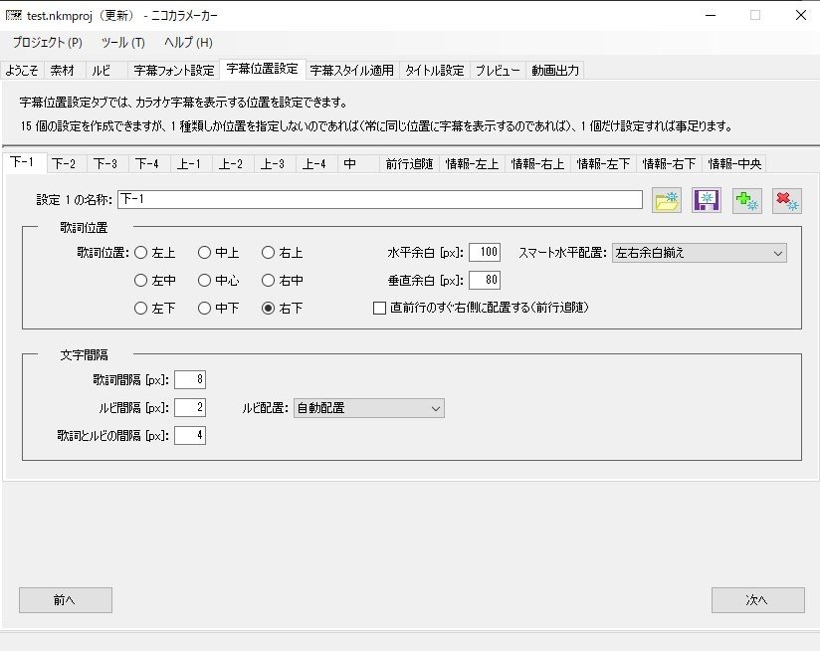820x651 pixels.
Task: Select the 情報-左下 setting tab
Action: coord(603,164)
